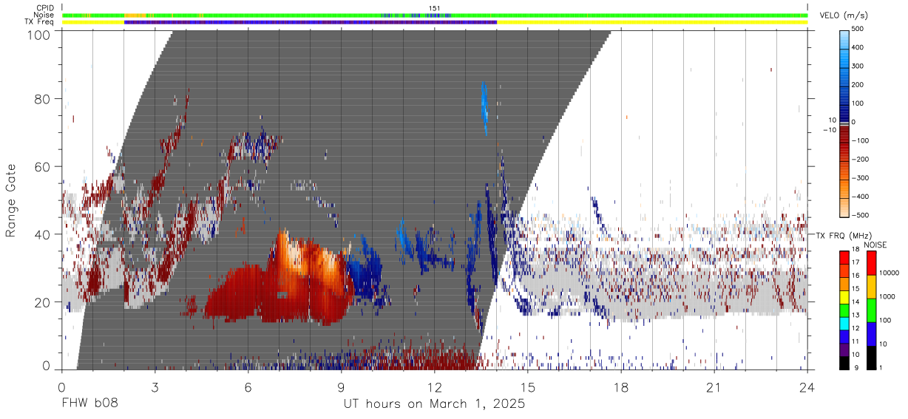Click range gate tick 80
The image size is (908, 419).
(44, 100)
